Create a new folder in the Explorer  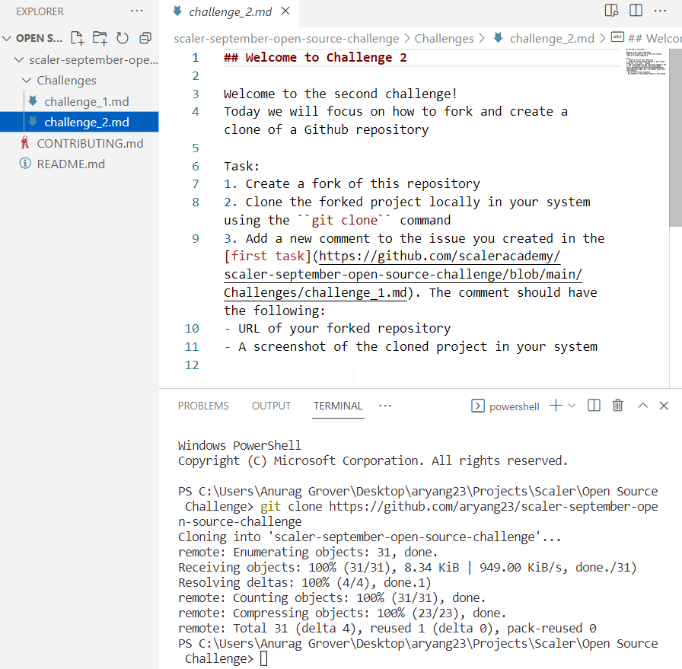(x=99, y=37)
